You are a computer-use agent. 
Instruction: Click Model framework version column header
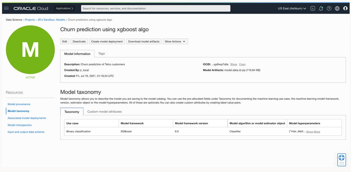point(200,123)
